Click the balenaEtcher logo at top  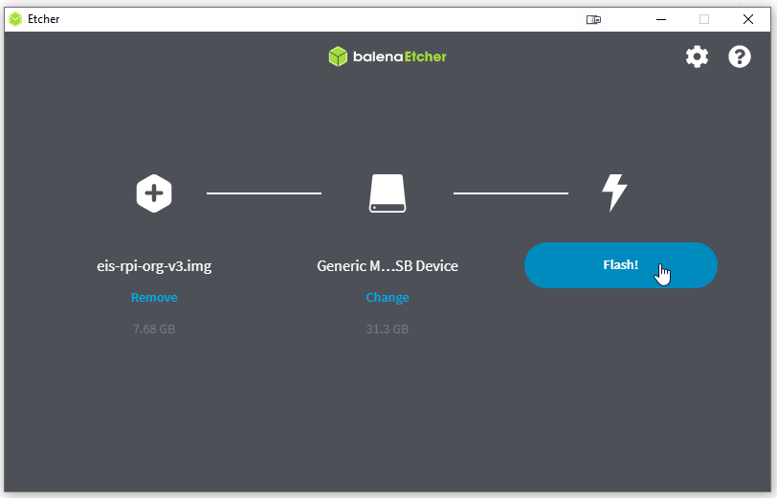388,57
